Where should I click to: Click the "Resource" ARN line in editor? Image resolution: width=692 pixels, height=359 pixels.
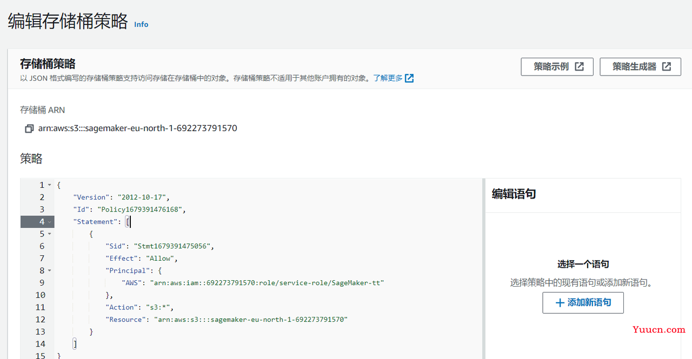click(x=227, y=320)
